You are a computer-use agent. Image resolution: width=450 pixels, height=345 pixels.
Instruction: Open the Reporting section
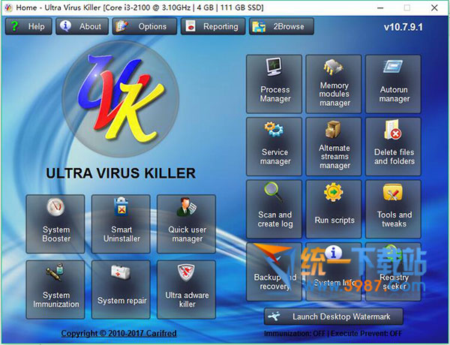[x=213, y=26]
